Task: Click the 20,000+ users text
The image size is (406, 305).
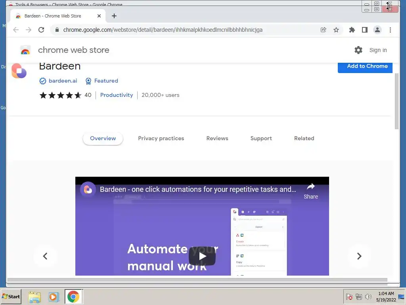Action: pyautogui.click(x=160, y=95)
